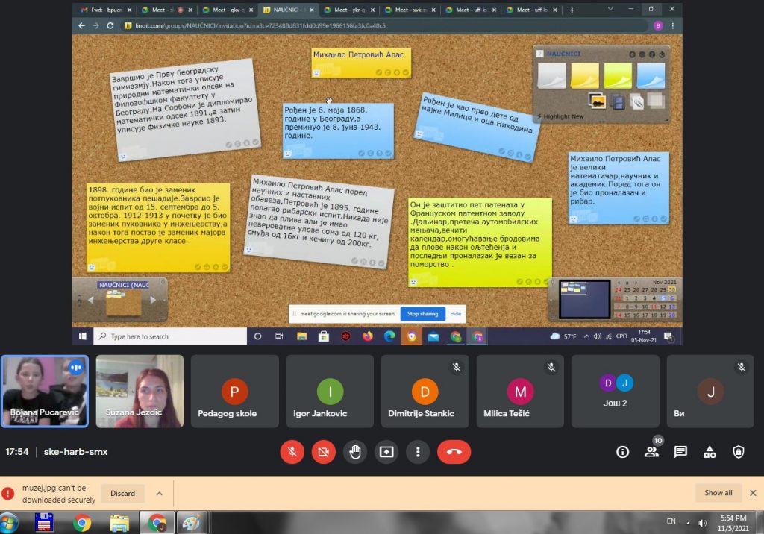Open the Activities panel icon
The height and width of the screenshot is (534, 764).
pos(710,452)
